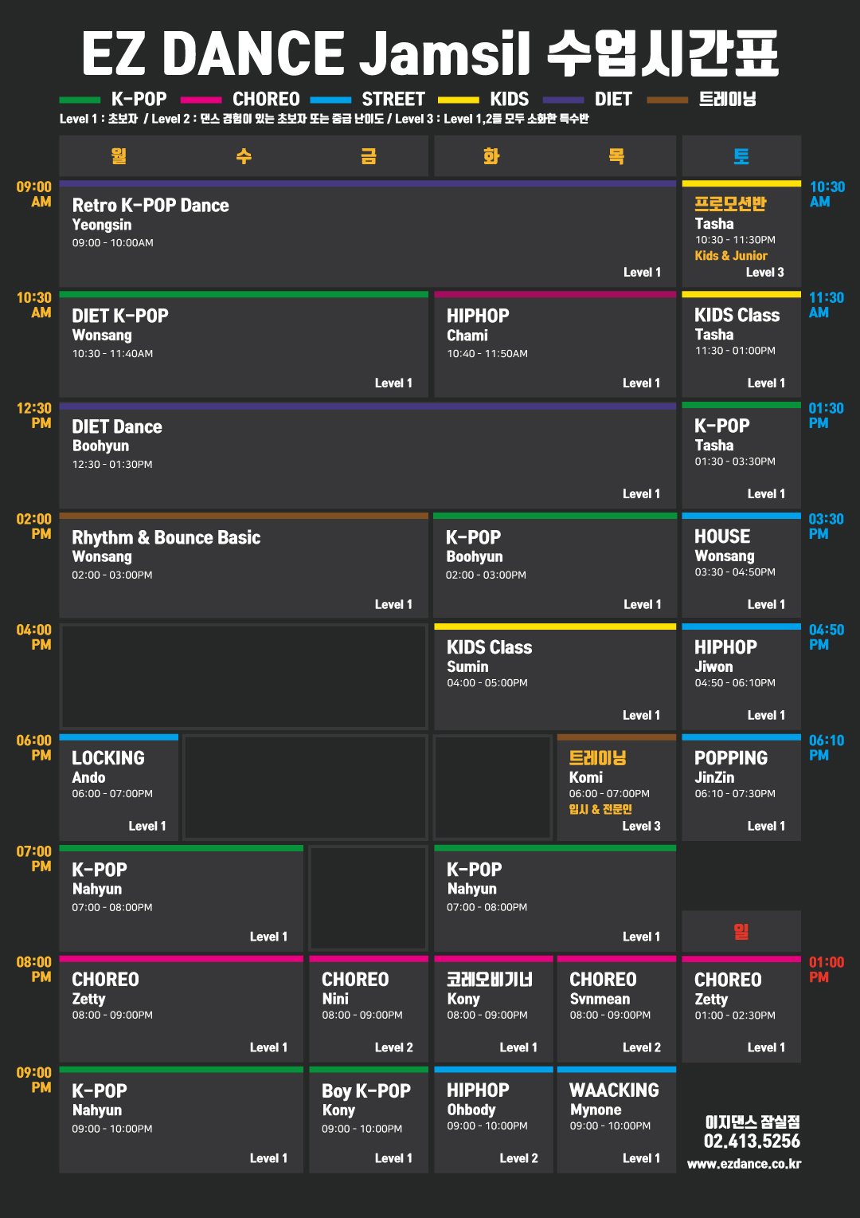Click the red 일 Sunday header
Screen dimensions: 860x1218
pyautogui.click(x=741, y=931)
